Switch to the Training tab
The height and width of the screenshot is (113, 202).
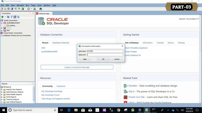pos(181,43)
